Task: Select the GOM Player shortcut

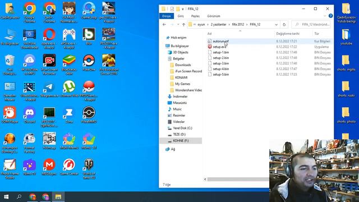Action: (10, 114)
